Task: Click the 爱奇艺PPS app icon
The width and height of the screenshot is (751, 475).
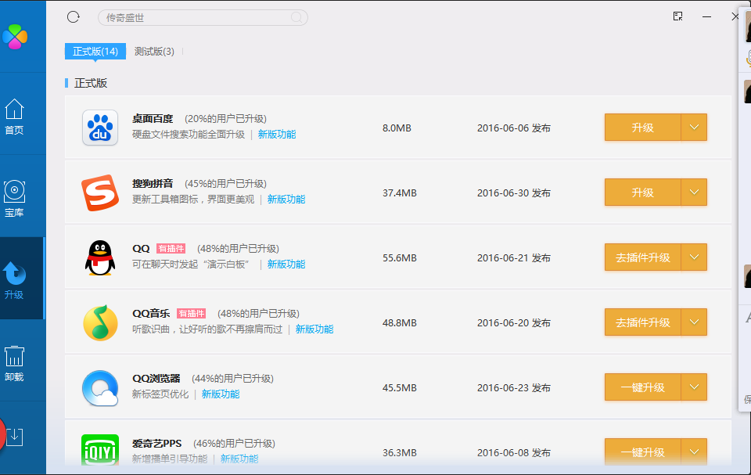Action: [x=100, y=450]
